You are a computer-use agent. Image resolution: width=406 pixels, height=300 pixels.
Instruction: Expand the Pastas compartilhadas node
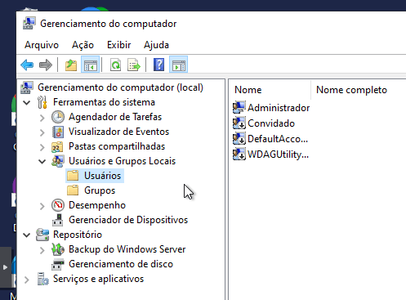tap(42, 147)
